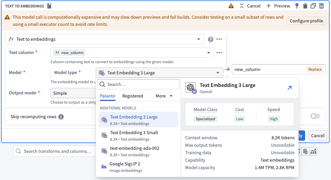The image size is (331, 180).
Task: Click the chart icon in the lower toolbar
Action: click(313, 151)
